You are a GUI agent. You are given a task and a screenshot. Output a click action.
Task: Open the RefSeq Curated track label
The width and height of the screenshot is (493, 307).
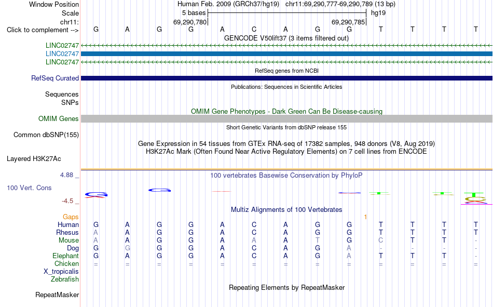(54, 78)
